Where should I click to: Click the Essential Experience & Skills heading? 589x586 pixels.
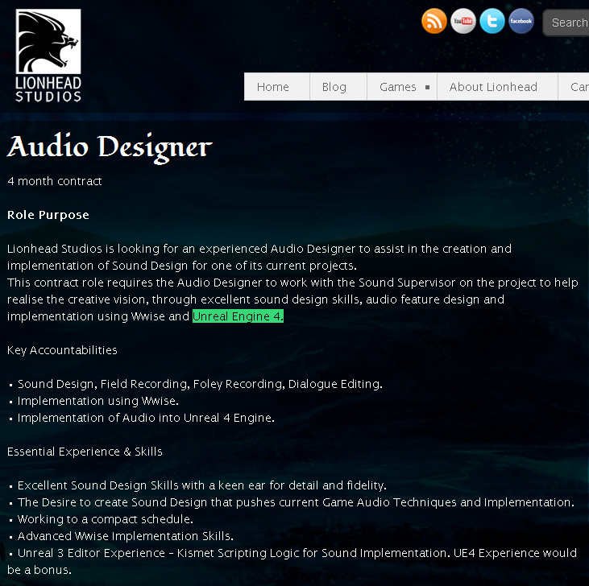click(85, 452)
